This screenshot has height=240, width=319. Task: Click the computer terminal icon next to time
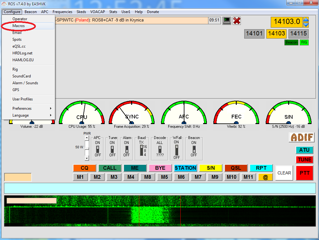pyautogui.click(x=227, y=21)
